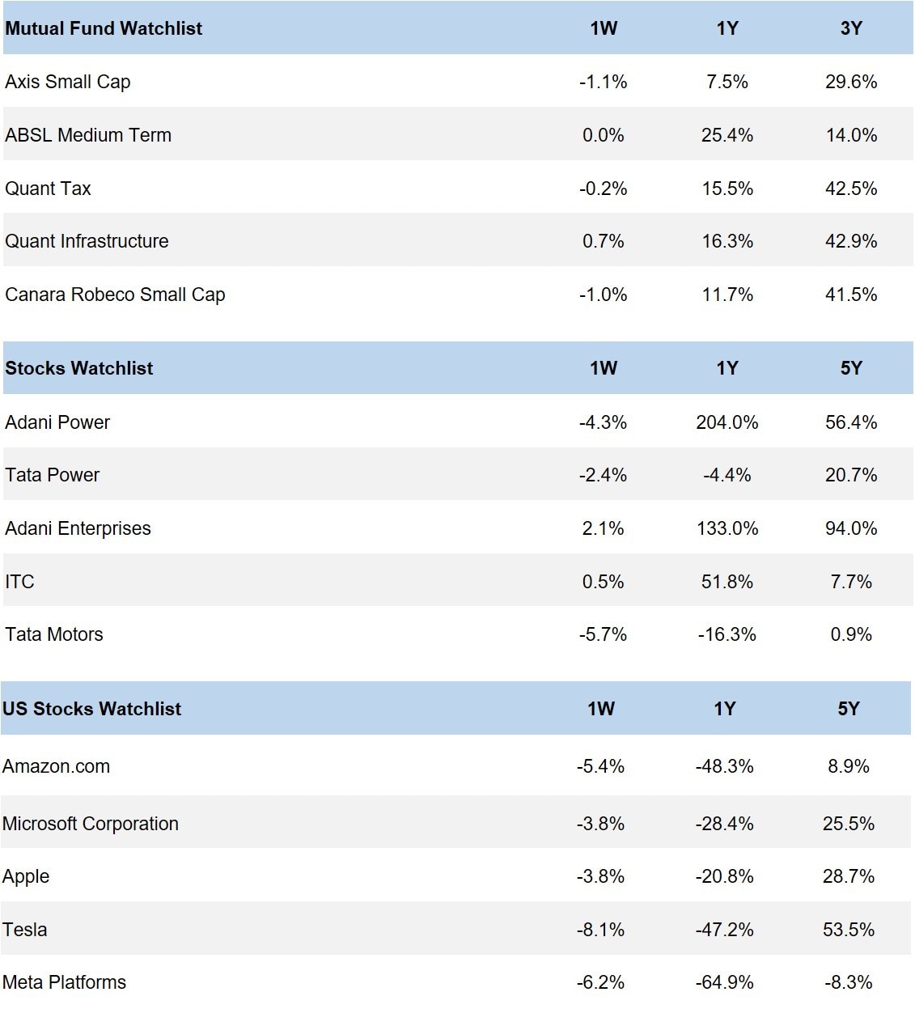The height and width of the screenshot is (1009, 915).
Task: Select ABSL Medium Term 1Y return cell
Action: tap(726, 135)
